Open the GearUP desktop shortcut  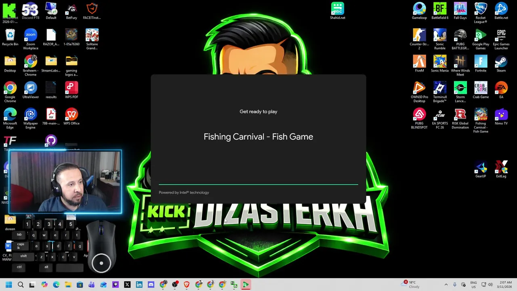[x=480, y=170]
